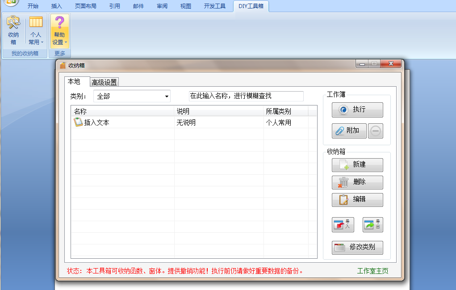The image size is (456, 290).
Task: Click the 编辑 clipboard button
Action: coord(357,199)
